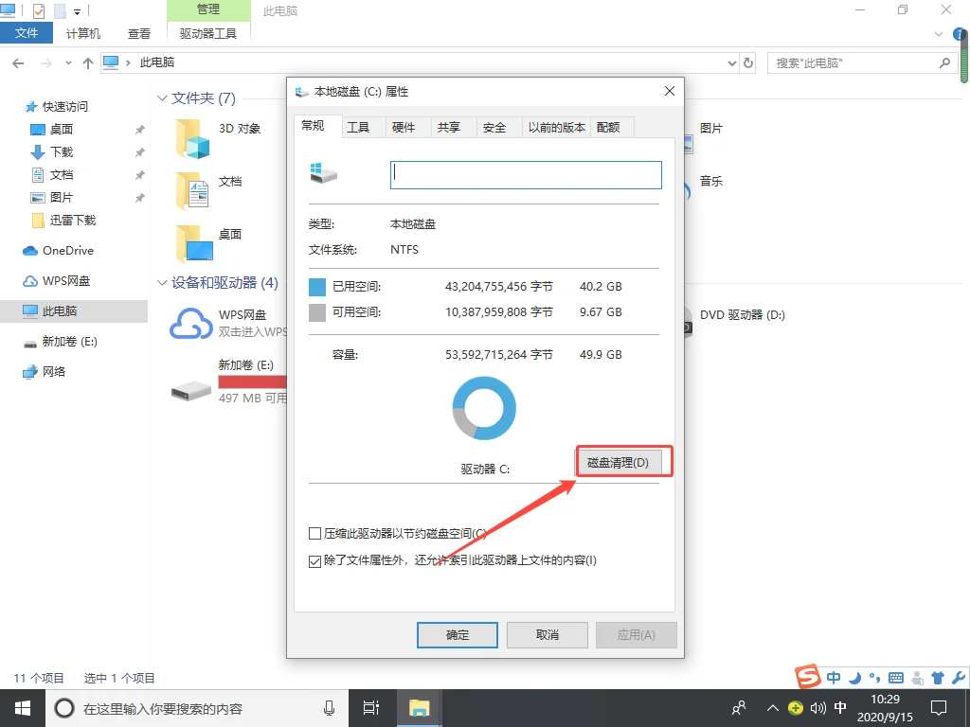Cancel the dialog with 取消
Viewport: 970px width, 727px height.
tap(547, 635)
